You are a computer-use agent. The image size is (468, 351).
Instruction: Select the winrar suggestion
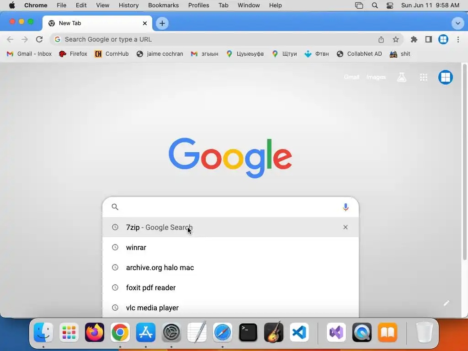(x=230, y=247)
